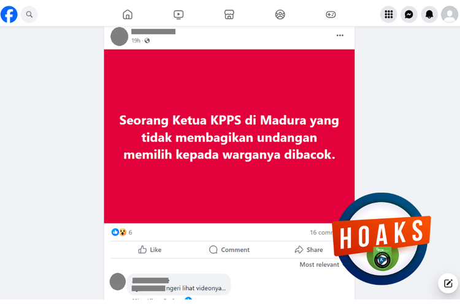This screenshot has height=306, width=460.
Task: Show notifications with the bell icon
Action: [429, 14]
